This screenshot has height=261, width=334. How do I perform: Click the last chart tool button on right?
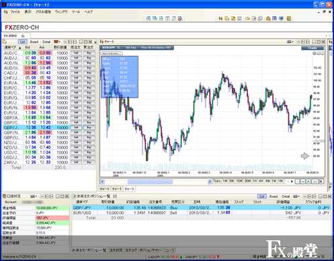(321, 182)
